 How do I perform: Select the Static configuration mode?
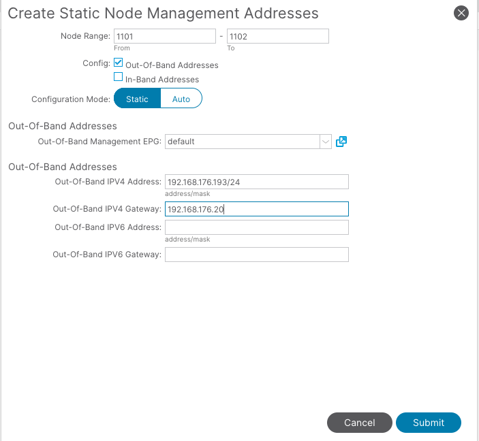(x=137, y=98)
